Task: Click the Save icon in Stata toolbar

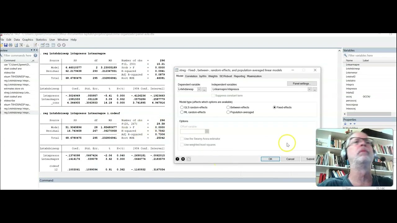Action: (6, 45)
